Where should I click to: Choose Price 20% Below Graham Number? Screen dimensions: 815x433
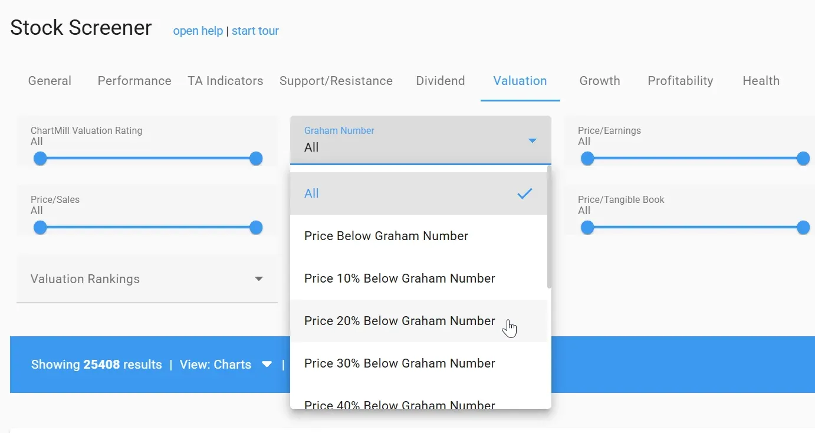[399, 320]
